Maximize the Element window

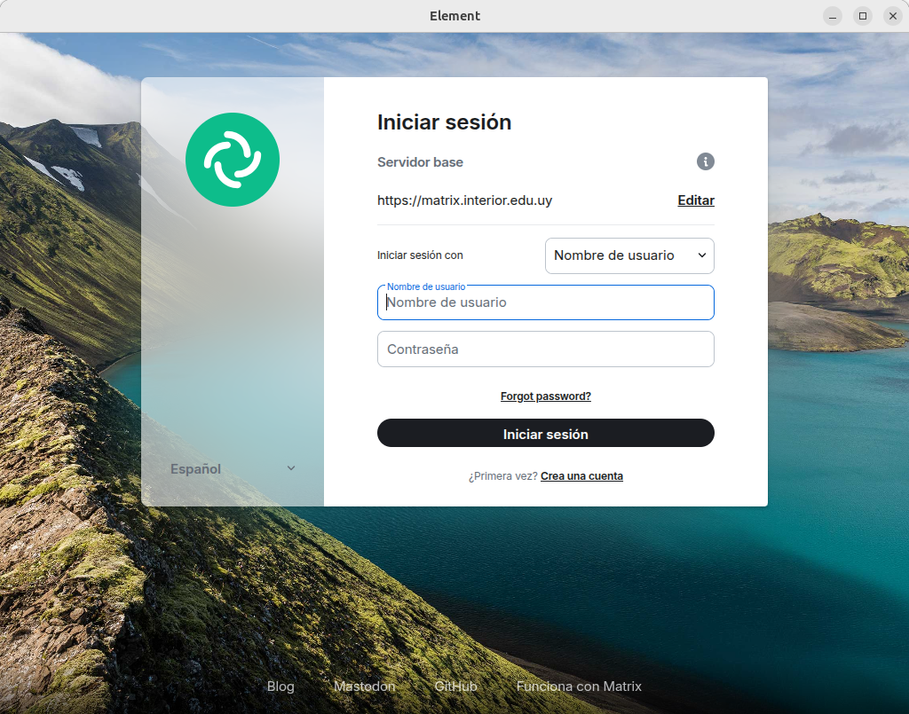coord(862,16)
